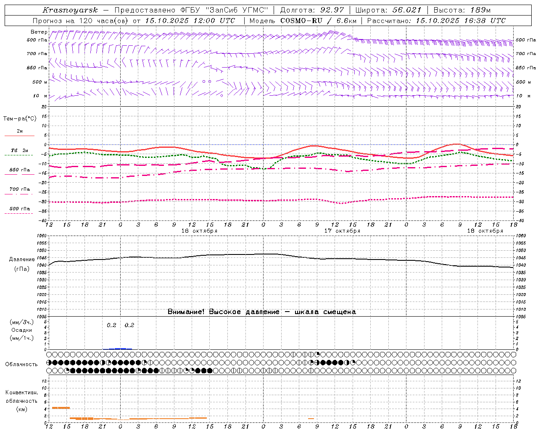Click the '2м' temperature legend entry

pos(20,131)
